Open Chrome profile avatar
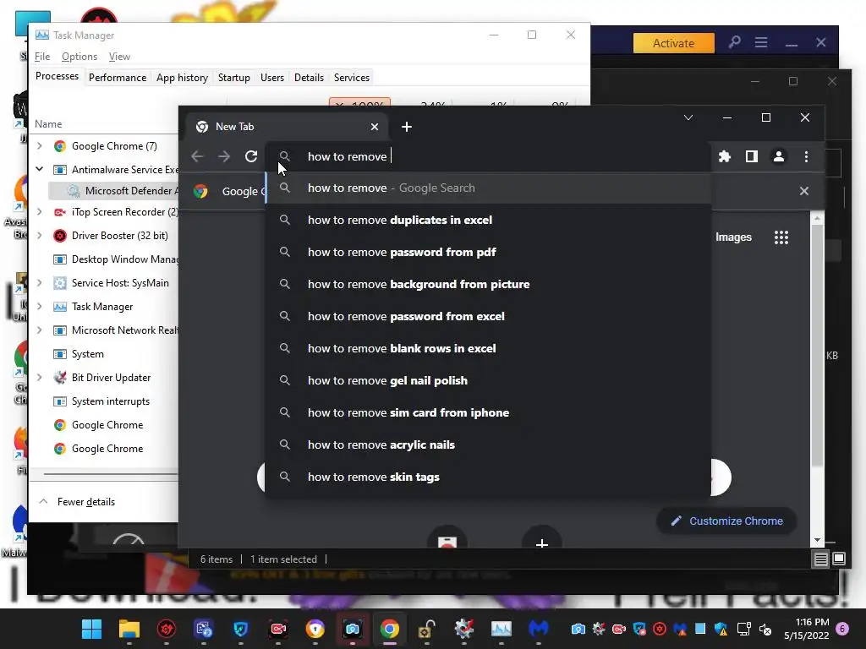Screen dimensions: 866x649 (x=779, y=156)
